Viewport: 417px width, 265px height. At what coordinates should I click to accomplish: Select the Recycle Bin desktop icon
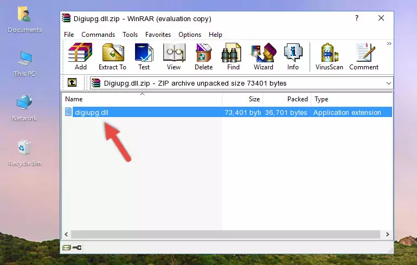point(25,153)
